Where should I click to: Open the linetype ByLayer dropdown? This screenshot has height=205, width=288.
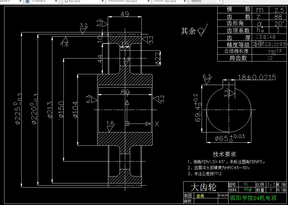pos(148,1)
